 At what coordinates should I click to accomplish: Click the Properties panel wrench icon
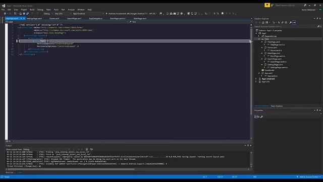click(261, 117)
